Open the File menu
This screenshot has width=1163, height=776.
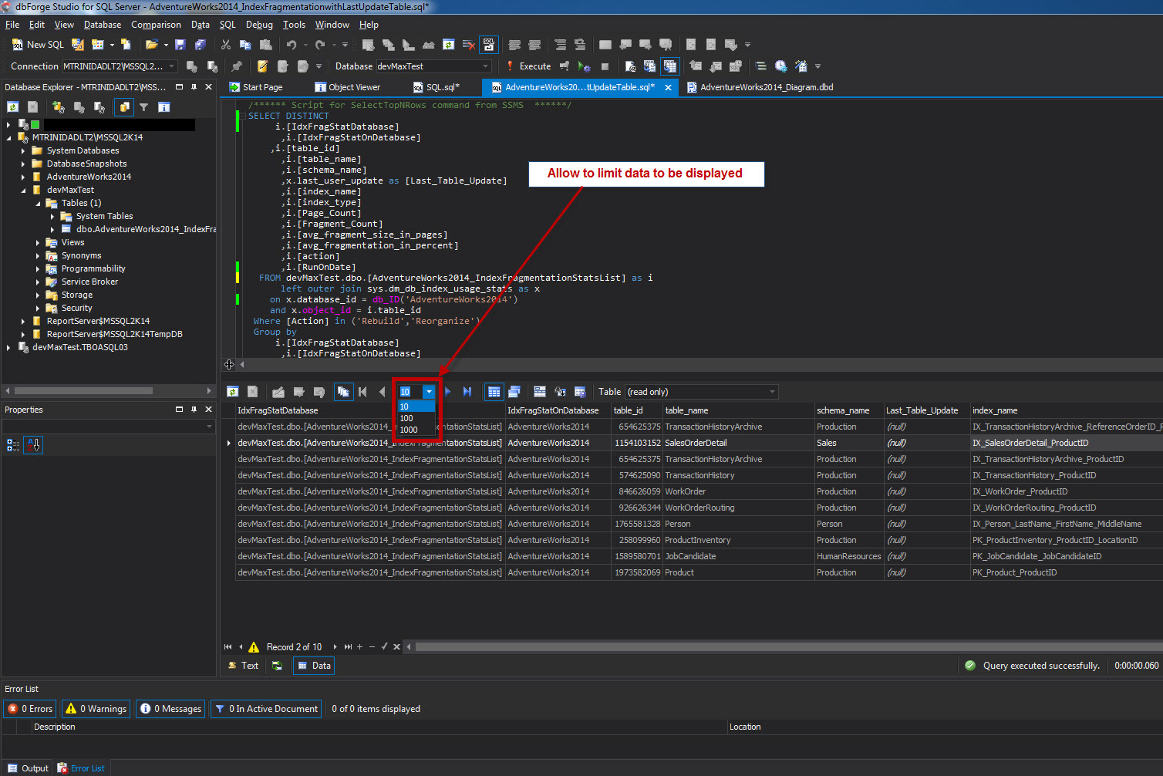(12, 25)
